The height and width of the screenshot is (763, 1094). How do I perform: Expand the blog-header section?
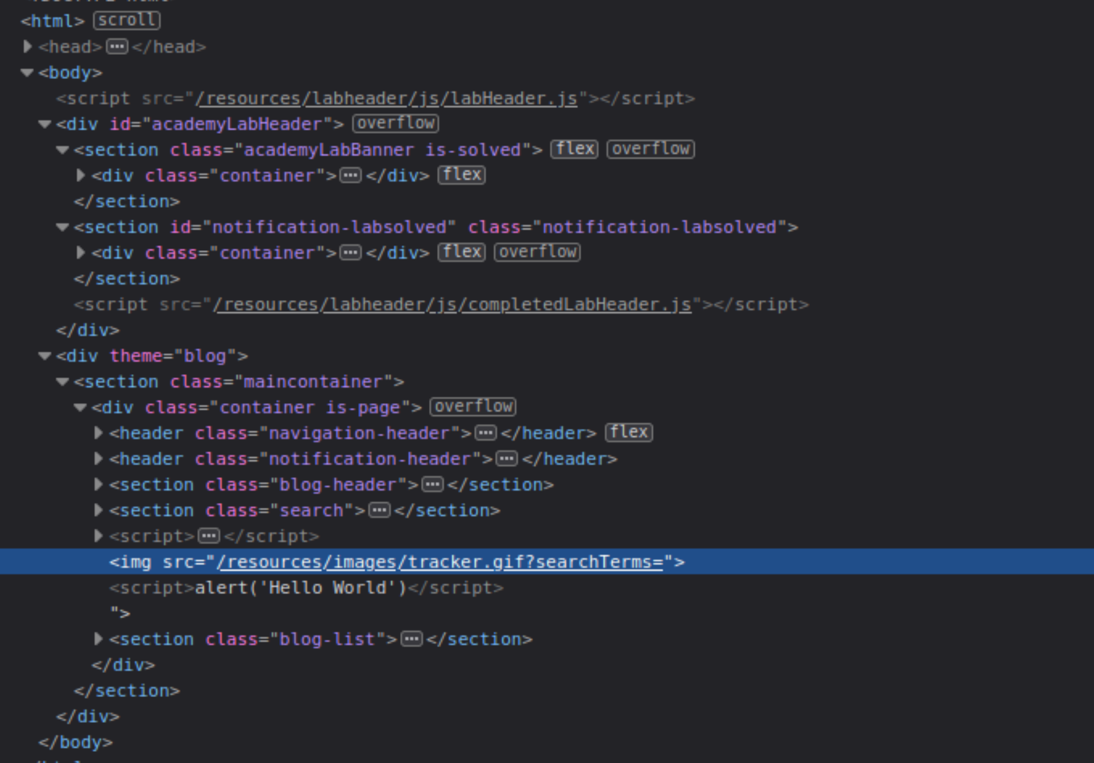(x=98, y=484)
